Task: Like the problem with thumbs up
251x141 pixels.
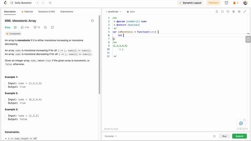Action: [25, 27]
